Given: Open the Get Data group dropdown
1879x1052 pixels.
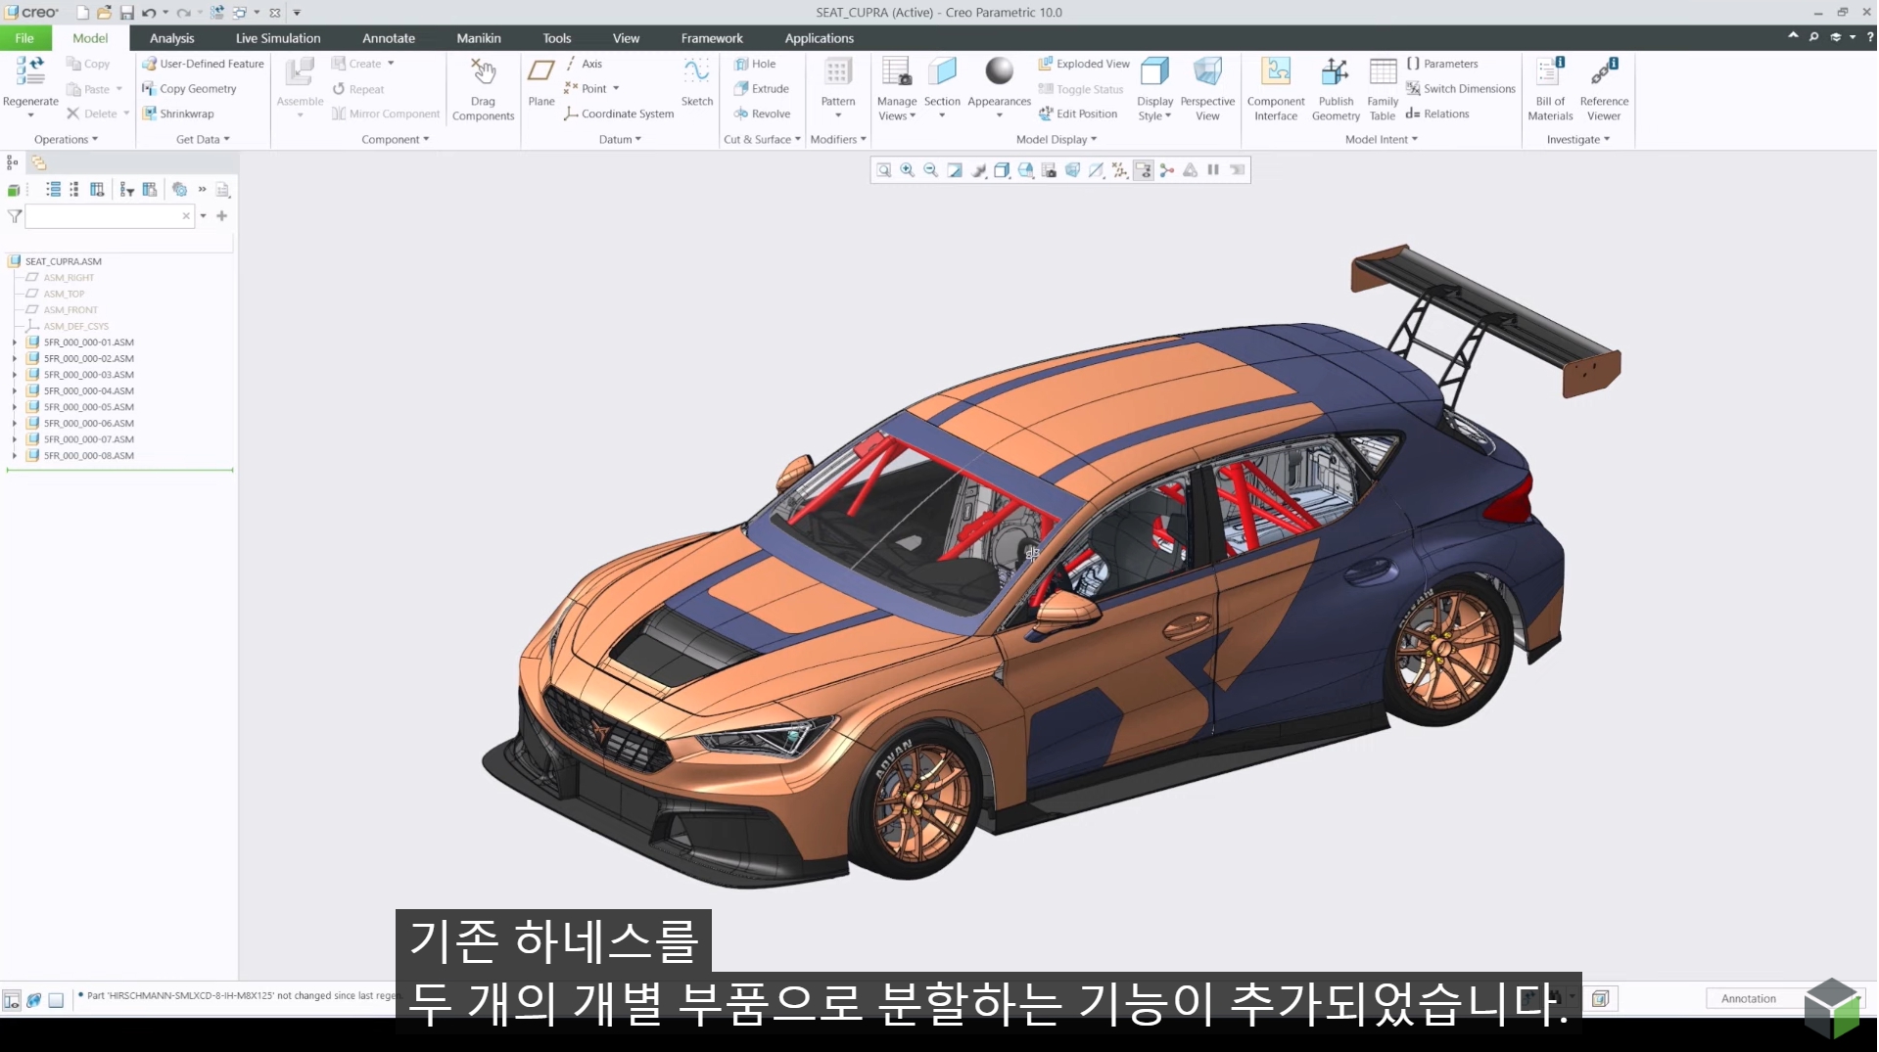Looking at the screenshot, I should tap(203, 140).
